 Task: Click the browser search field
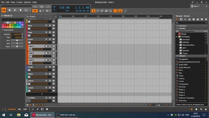pyautogui.click(x=192, y=23)
